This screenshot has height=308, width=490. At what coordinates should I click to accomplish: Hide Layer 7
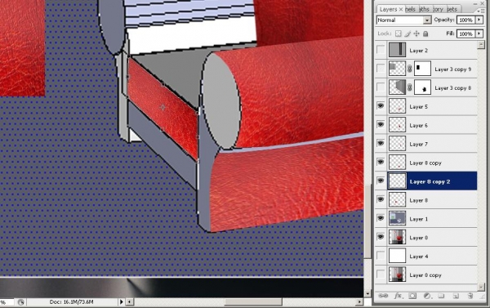[x=381, y=144]
